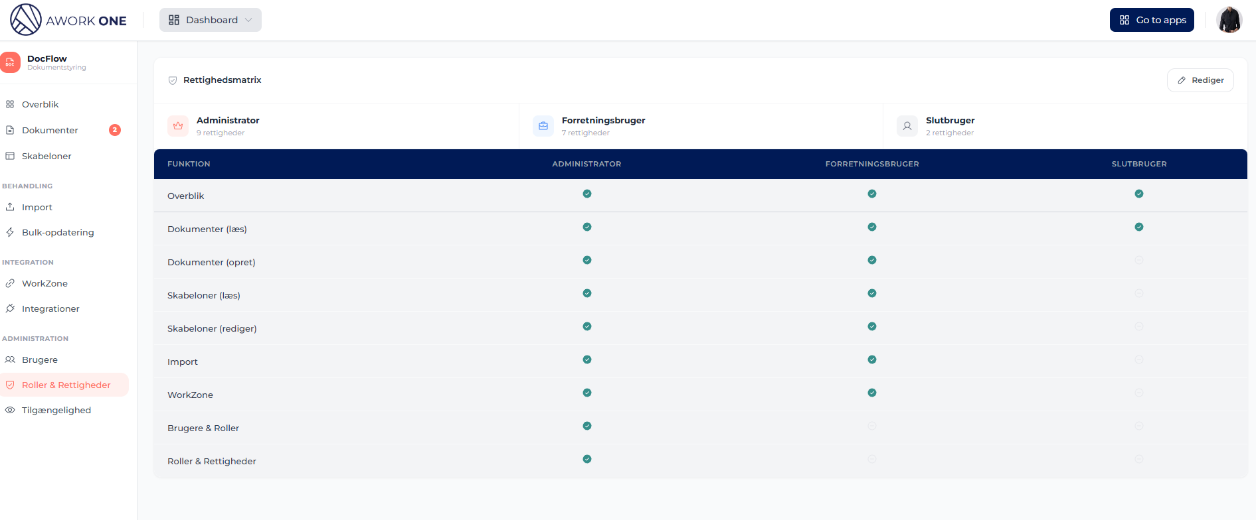
Task: Expand the Dashboard chevron arrow
Action: 249,20
